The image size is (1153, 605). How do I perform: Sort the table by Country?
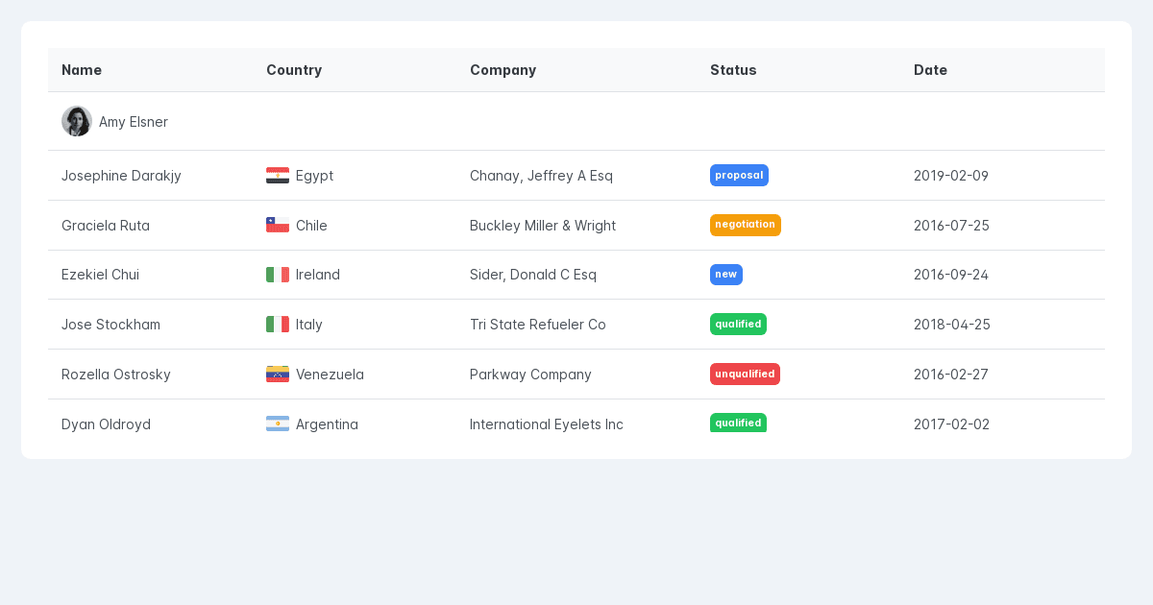tap(294, 69)
